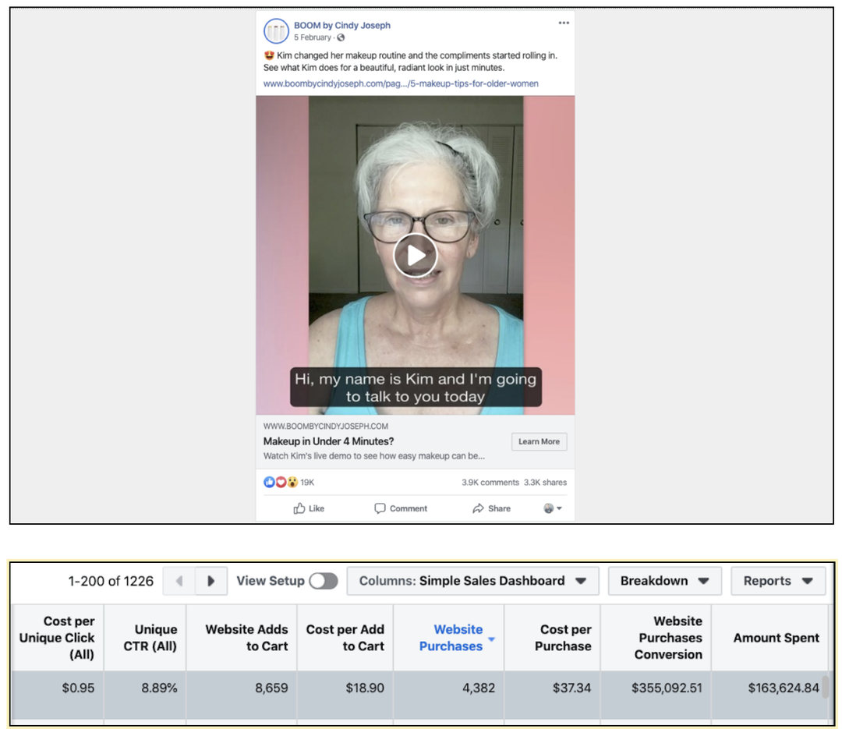Open the Columns: Simple Sales Dashboard dropdown
Screen dimensions: 842x729
472,581
